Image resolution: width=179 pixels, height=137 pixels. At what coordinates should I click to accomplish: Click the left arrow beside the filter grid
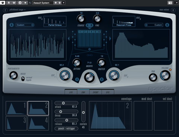pyautogui.click(x=69, y=38)
